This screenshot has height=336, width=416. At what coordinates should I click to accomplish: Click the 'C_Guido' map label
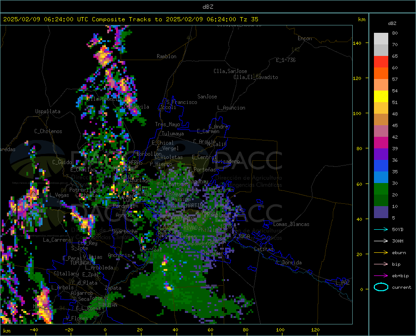[x=62, y=162]
